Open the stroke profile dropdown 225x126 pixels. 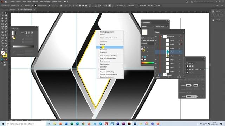(x=198, y=97)
